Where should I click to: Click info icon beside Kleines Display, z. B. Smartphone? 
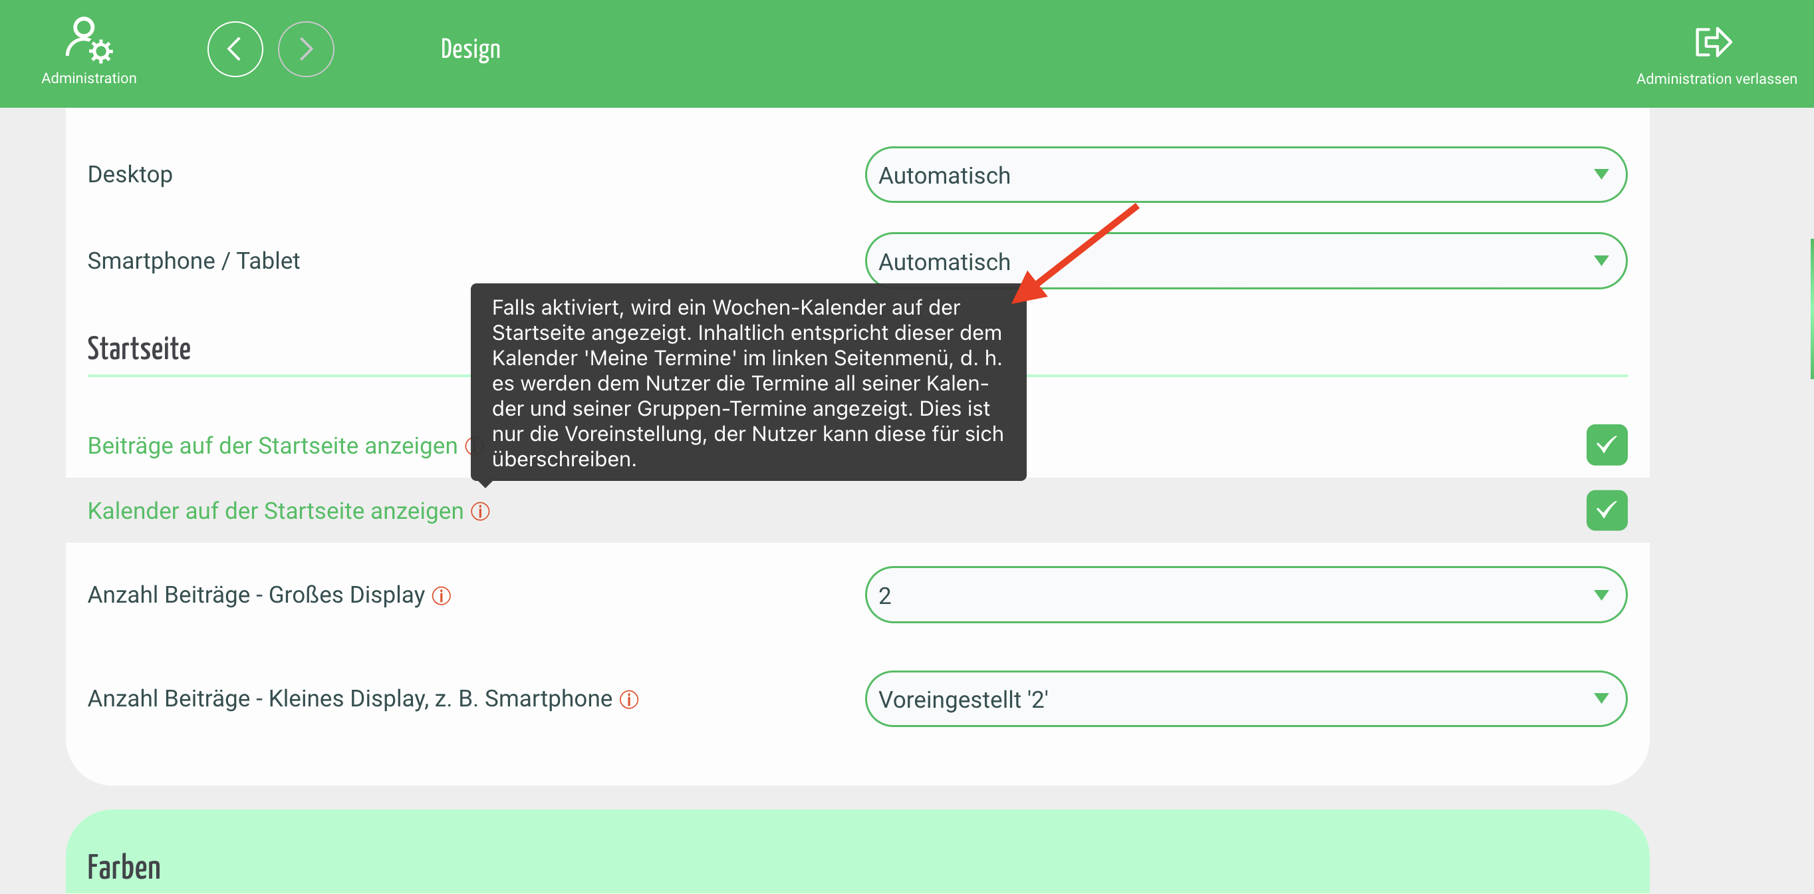629,700
